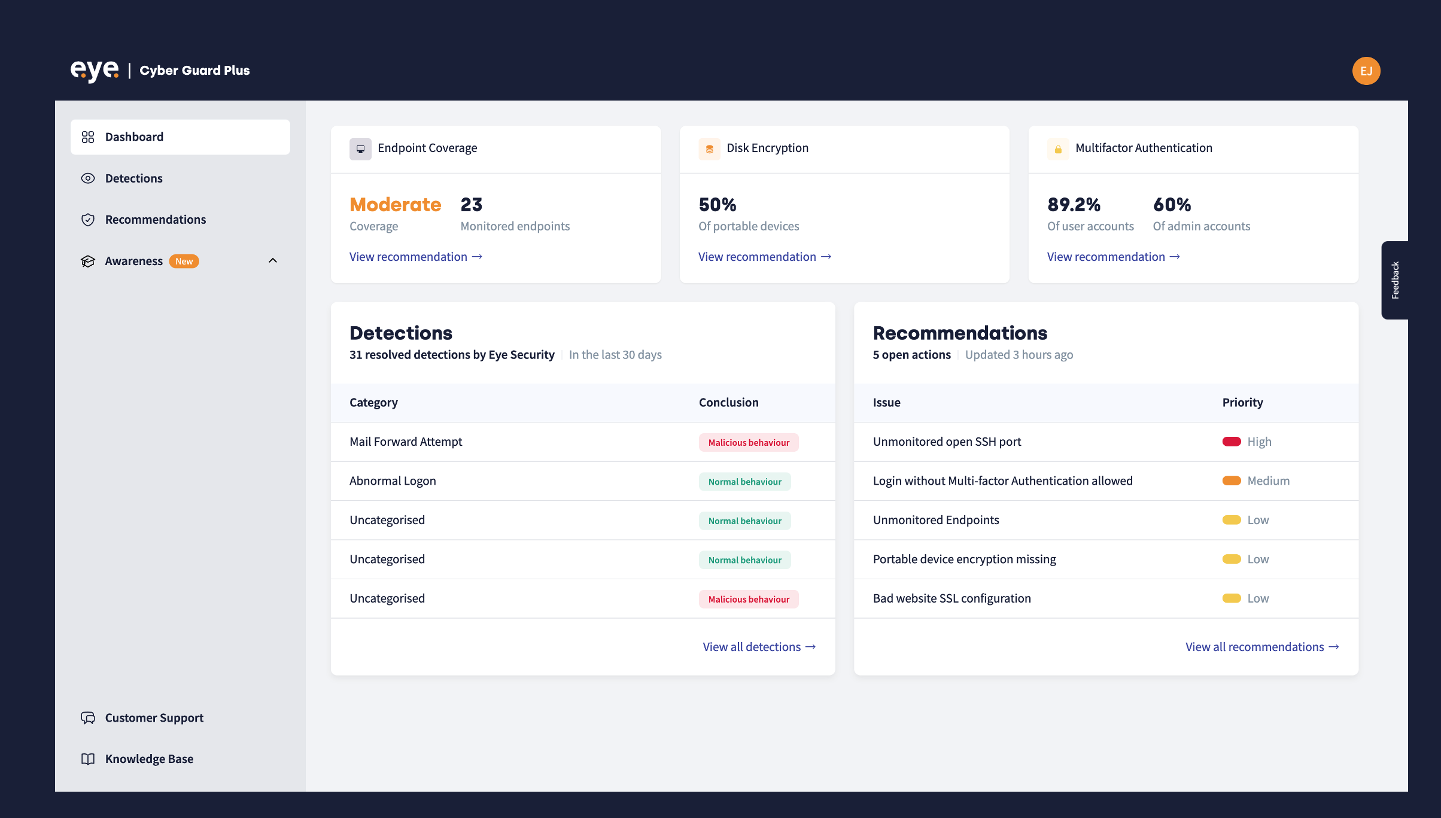Click the Knowledge Base book icon
The height and width of the screenshot is (818, 1441).
tap(88, 759)
